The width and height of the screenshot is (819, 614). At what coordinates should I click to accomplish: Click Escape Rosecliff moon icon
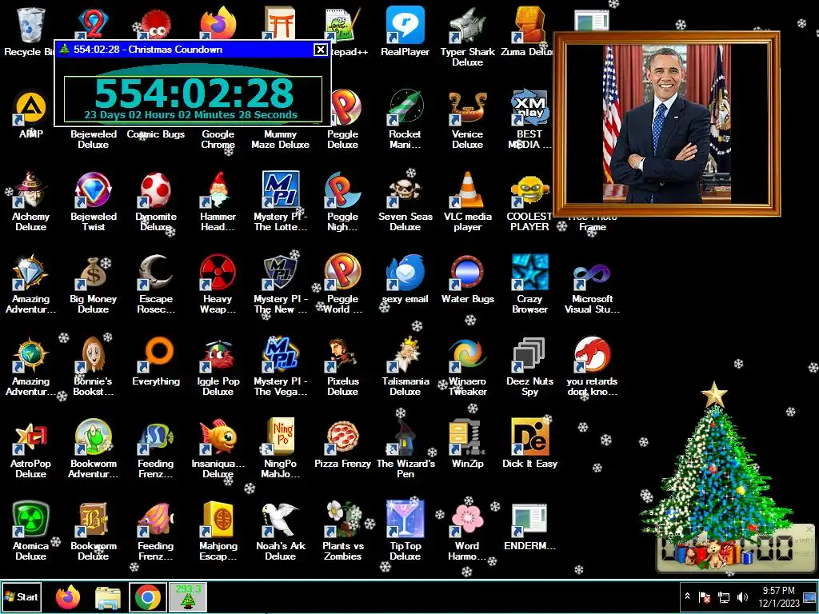[155, 273]
